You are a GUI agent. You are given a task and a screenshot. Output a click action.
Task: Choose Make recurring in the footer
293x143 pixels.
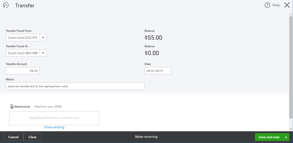146,137
